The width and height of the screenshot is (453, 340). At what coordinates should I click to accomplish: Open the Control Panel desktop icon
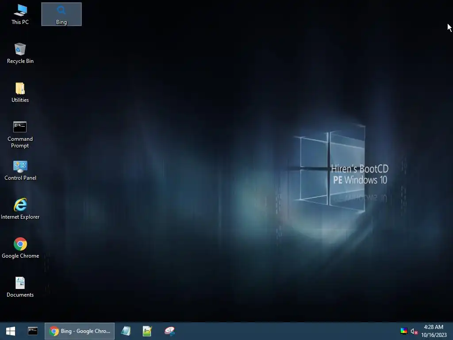coord(20,170)
